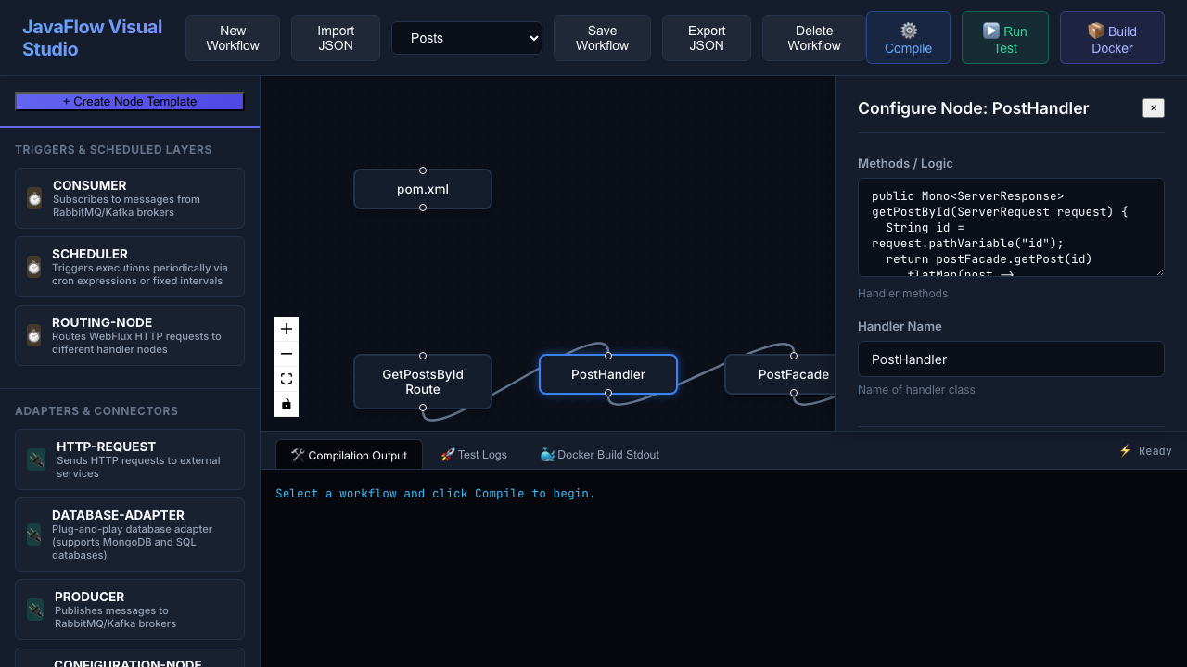Click the CONSUMER node template card
Image resolution: width=1187 pixels, height=667 pixels.
[x=130, y=198]
